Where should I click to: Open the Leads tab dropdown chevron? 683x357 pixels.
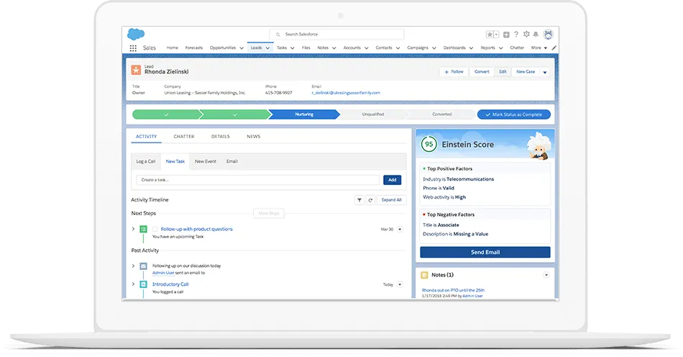click(x=267, y=48)
